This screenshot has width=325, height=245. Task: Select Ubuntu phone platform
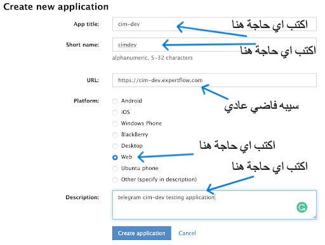[115, 169]
